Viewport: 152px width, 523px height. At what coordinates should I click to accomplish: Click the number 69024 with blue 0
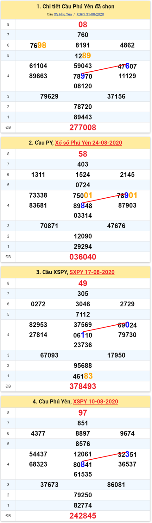click(x=127, y=325)
